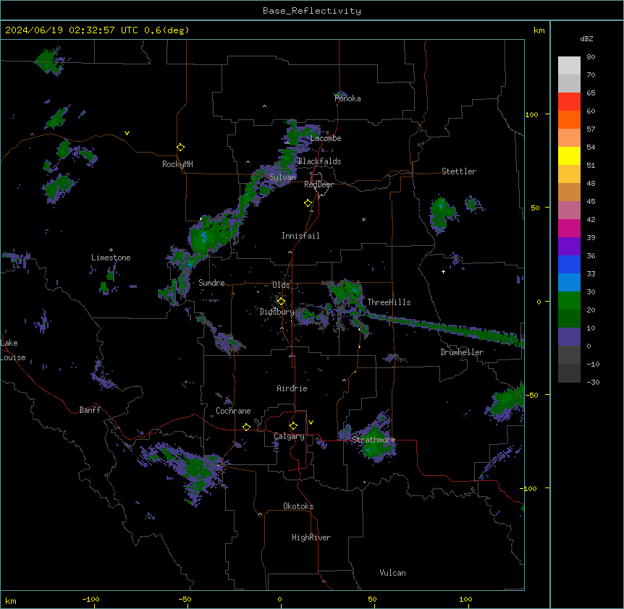Select the Ponoka city label
The width and height of the screenshot is (624, 609).
[347, 98]
